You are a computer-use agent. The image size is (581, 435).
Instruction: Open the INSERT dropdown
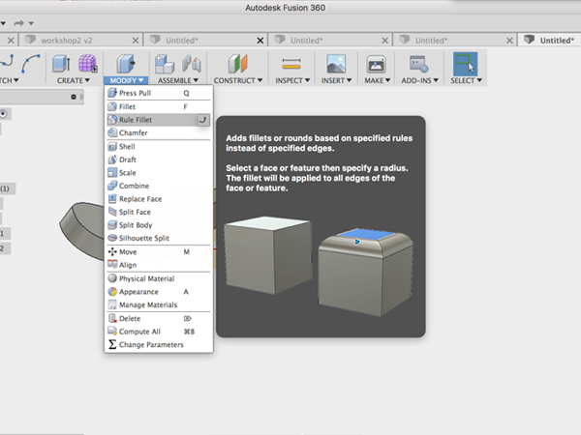click(x=336, y=80)
